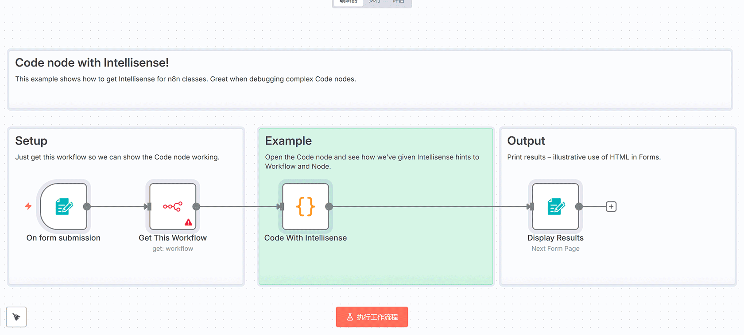
Task: Click the output connector of Code With Intellisense
Action: point(329,206)
